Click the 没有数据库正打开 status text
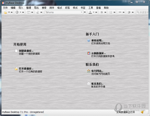This screenshot has height=116, width=150. [125, 112]
